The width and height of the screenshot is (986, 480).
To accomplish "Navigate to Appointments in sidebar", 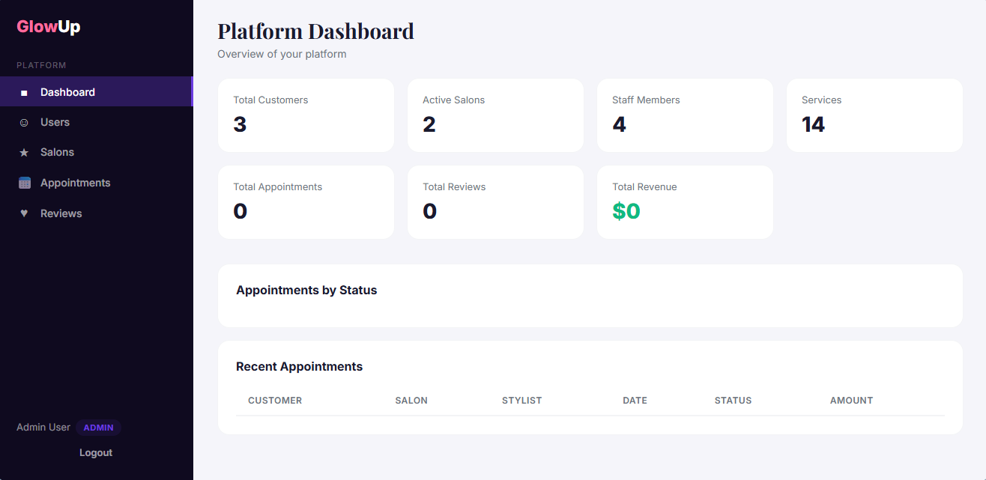I will 96,183.
